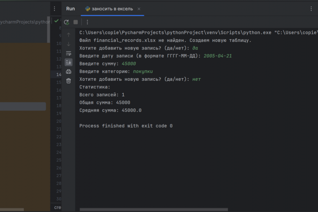Click the green checkmark inspection indicator
This screenshot has height=212, width=318.
(57, 21)
